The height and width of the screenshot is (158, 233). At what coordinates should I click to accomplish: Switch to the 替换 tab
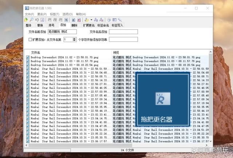tap(40, 25)
